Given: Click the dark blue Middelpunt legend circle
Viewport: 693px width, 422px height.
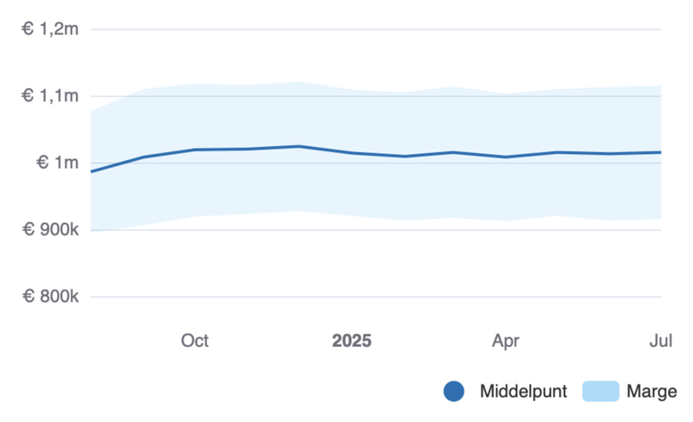Looking at the screenshot, I should pos(454,392).
